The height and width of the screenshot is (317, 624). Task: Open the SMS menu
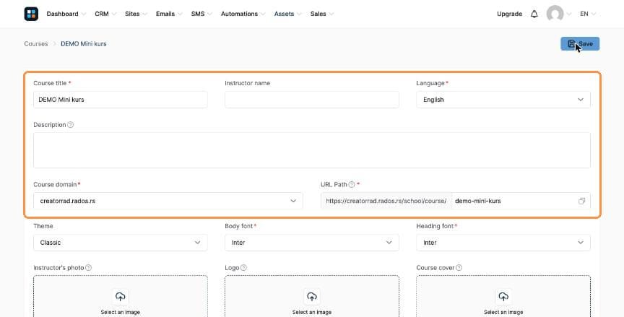coord(201,14)
